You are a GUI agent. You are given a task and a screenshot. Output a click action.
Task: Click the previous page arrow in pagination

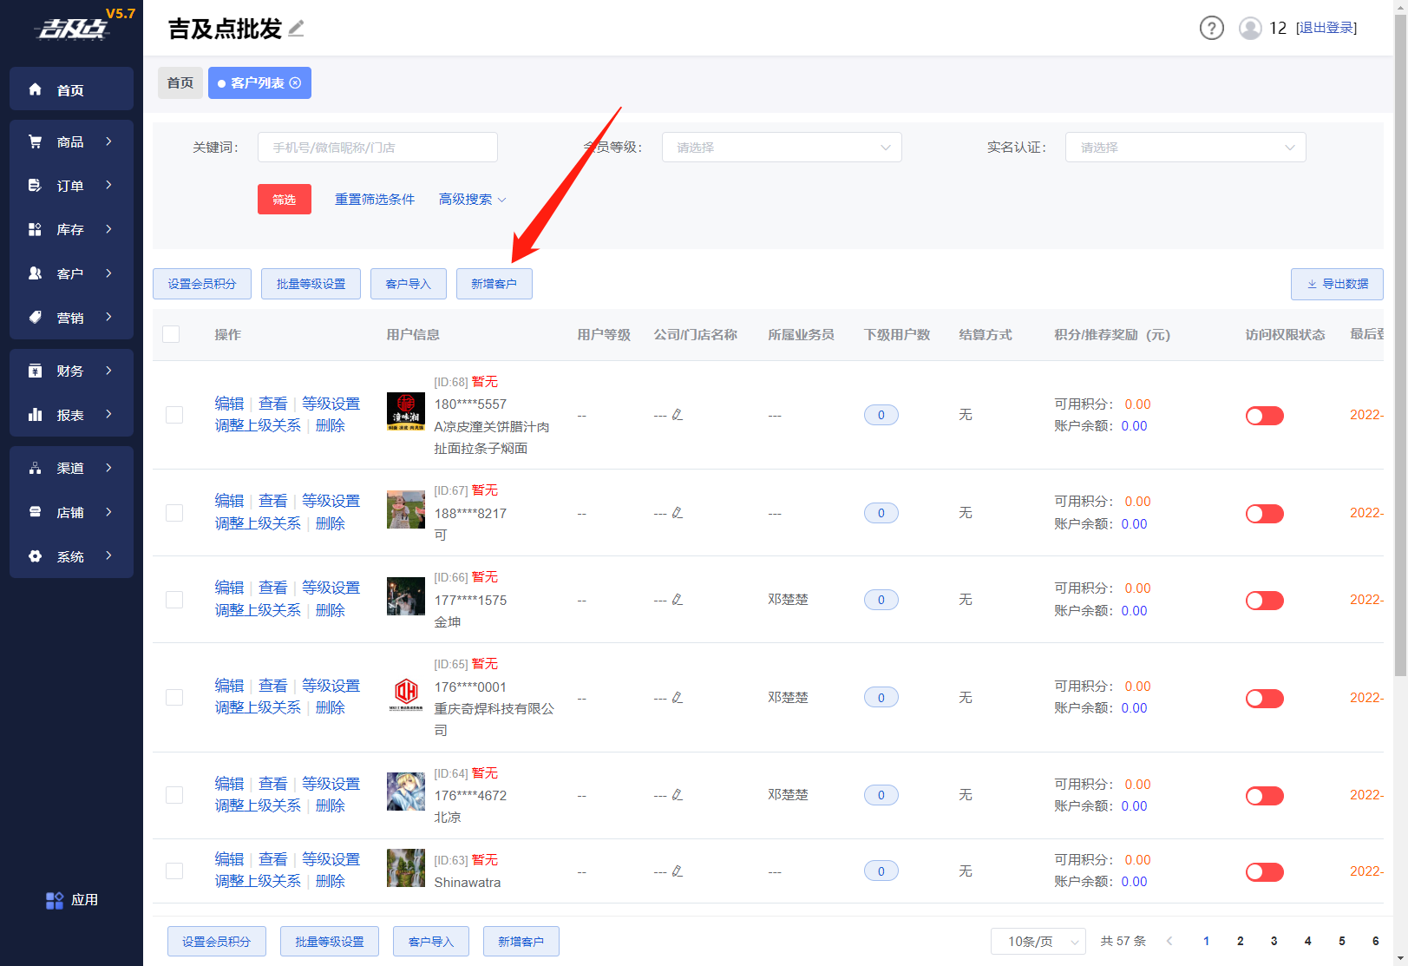tap(1169, 941)
